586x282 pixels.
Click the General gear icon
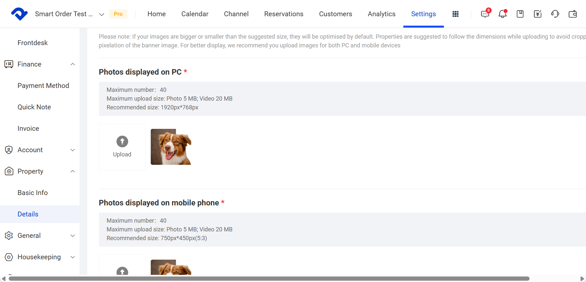coord(9,236)
